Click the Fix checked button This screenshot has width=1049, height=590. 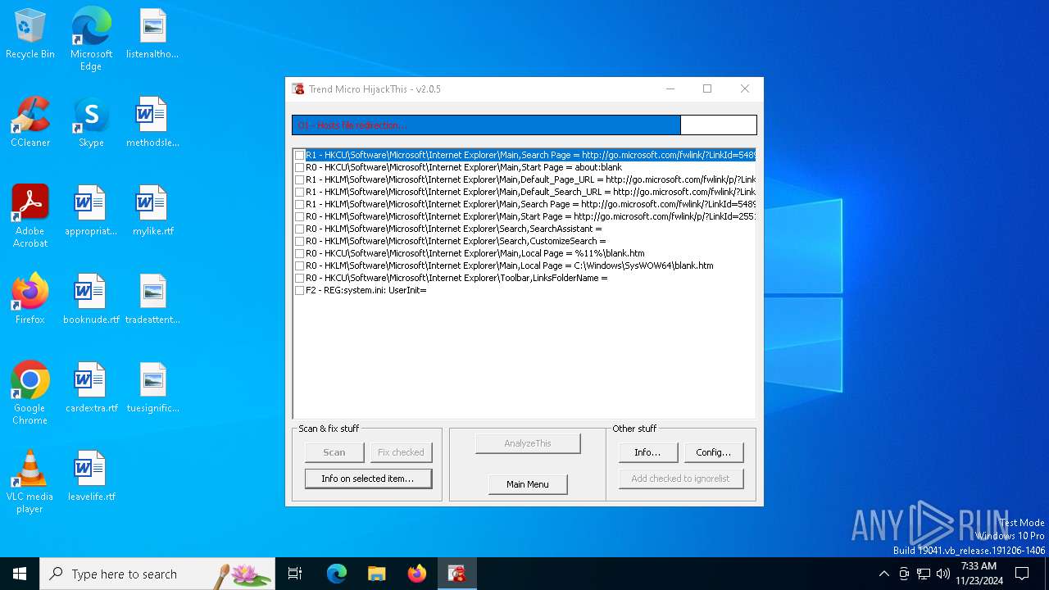402,452
